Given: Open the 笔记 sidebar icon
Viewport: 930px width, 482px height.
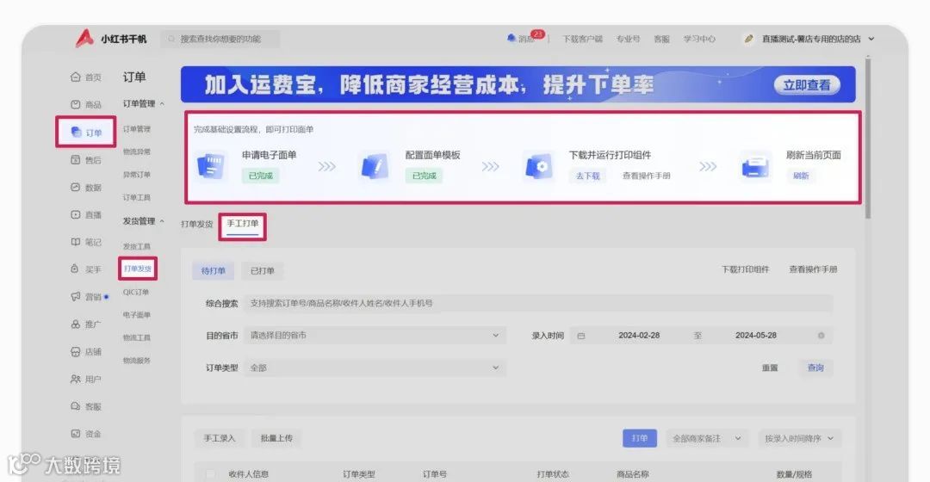Looking at the screenshot, I should [x=75, y=242].
